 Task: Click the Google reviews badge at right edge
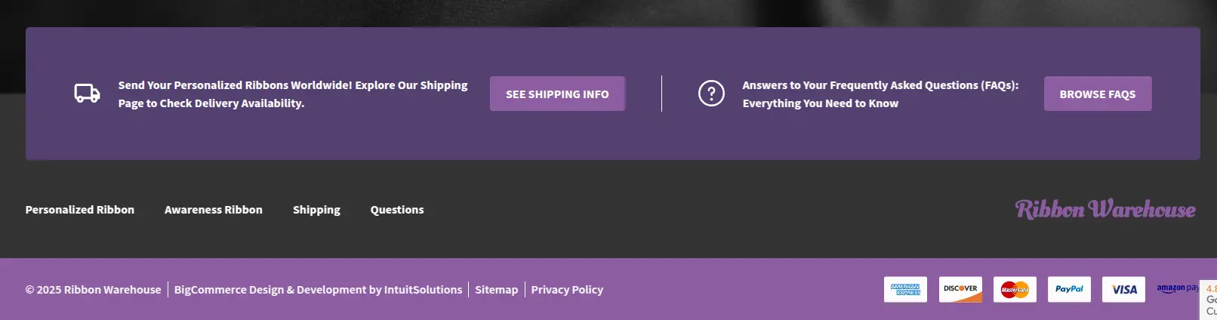[x=1210, y=300]
